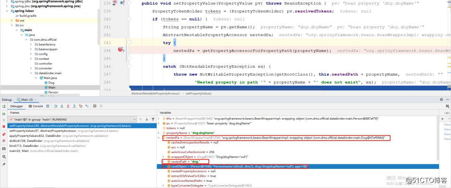This screenshot has height=188, width=451.
Task: Collapse the nestedPa variable node
Action: pos(158,137)
